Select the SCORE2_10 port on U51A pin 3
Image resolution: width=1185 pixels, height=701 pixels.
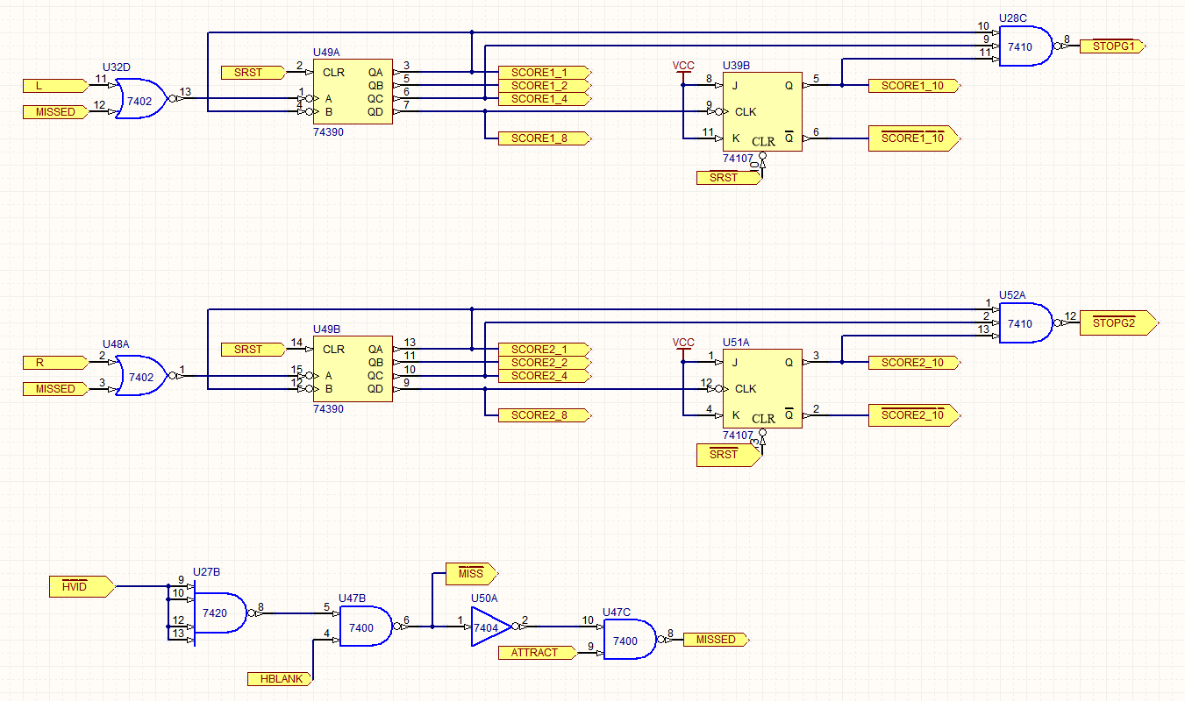tap(915, 363)
